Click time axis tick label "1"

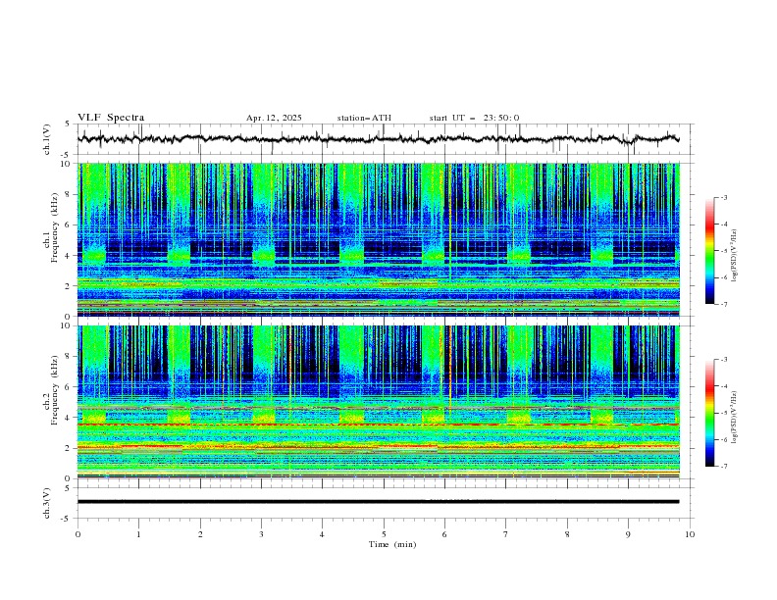[138, 534]
